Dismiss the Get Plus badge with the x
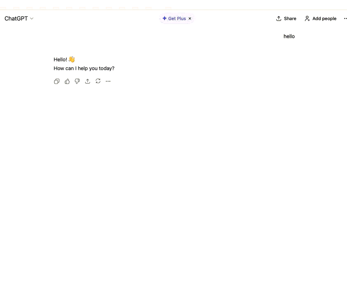The image size is (347, 288). pyautogui.click(x=190, y=18)
